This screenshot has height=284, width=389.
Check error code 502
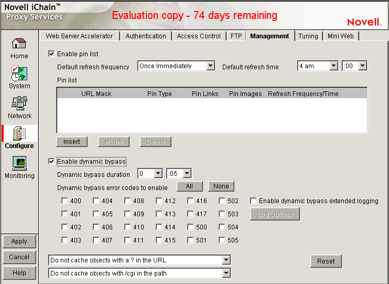[x=222, y=201]
